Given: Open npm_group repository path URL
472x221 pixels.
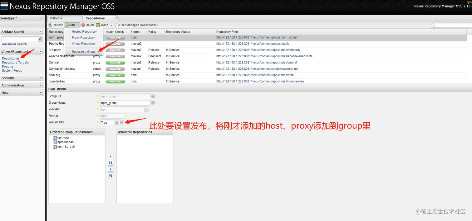Looking at the screenshot, I should click(x=256, y=37).
